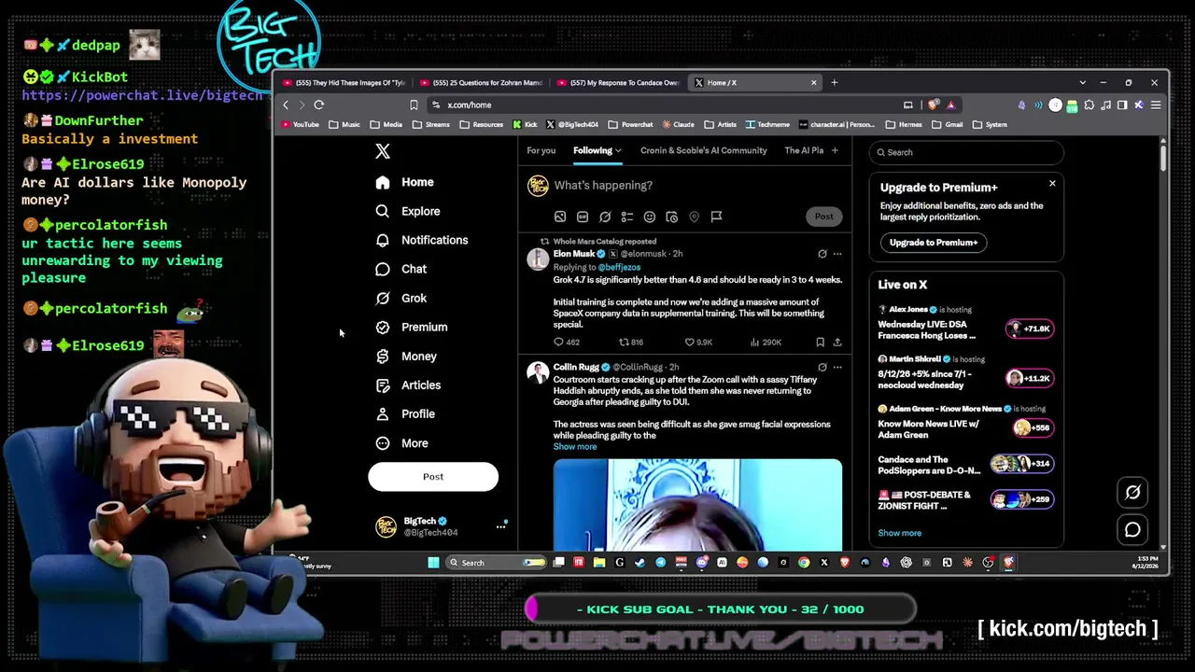
Task: Open the floating Grok button
Action: pyautogui.click(x=1132, y=493)
